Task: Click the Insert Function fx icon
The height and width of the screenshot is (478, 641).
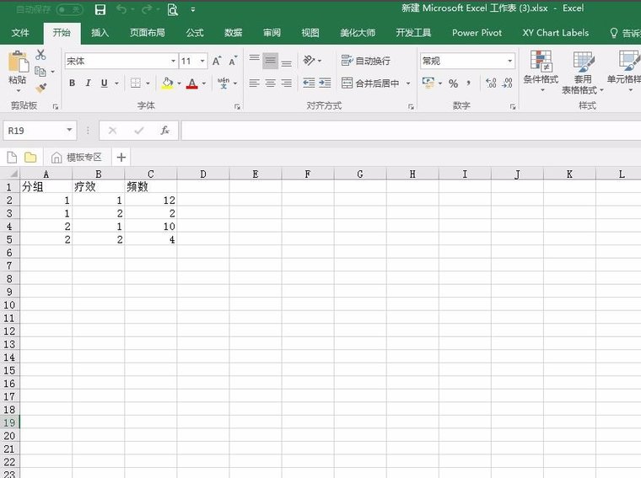Action: pyautogui.click(x=165, y=131)
